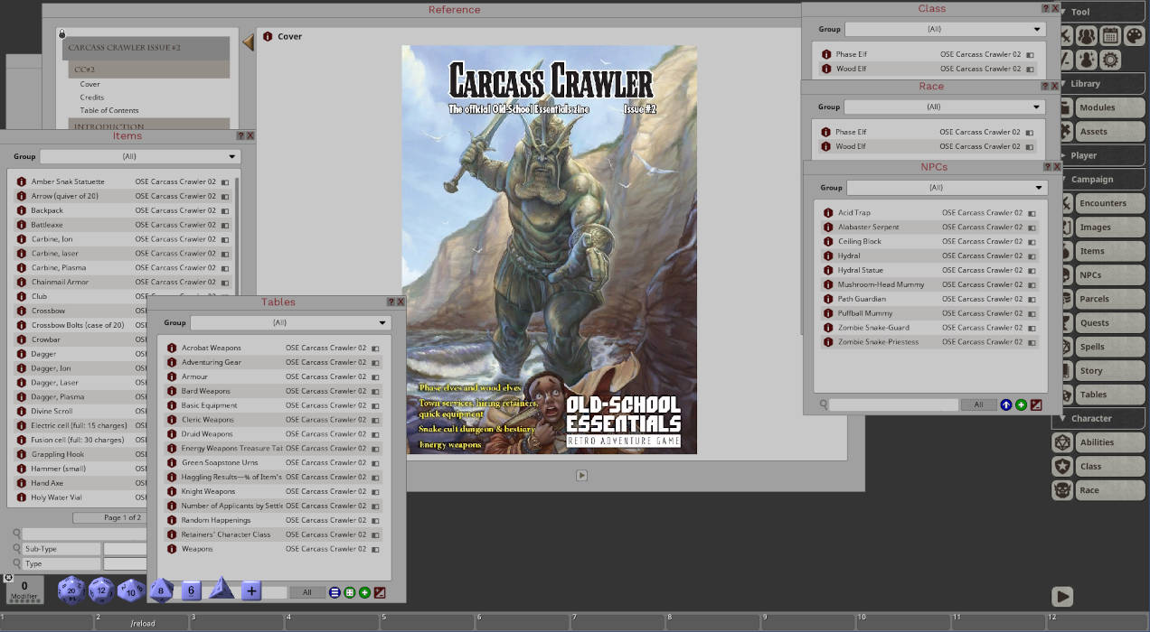Click the green add button in NPCs window
Viewport: 1150px width, 632px height.
[1021, 404]
